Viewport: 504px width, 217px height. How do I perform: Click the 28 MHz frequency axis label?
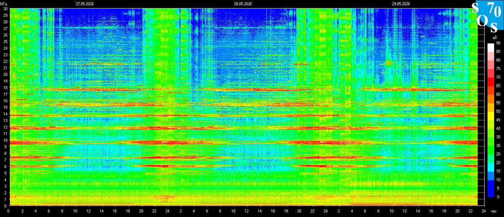[x=5, y=22]
